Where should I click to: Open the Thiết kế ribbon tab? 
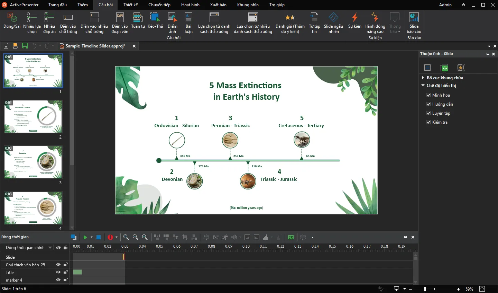point(130,5)
